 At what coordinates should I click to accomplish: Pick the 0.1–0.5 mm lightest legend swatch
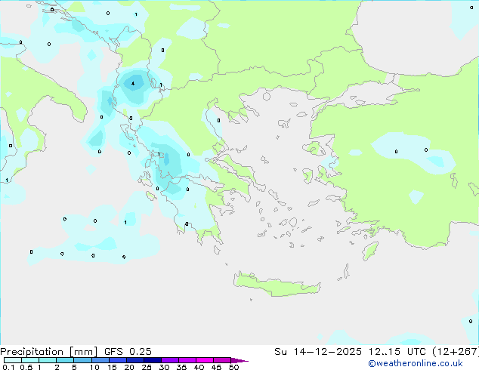[x=12, y=361]
